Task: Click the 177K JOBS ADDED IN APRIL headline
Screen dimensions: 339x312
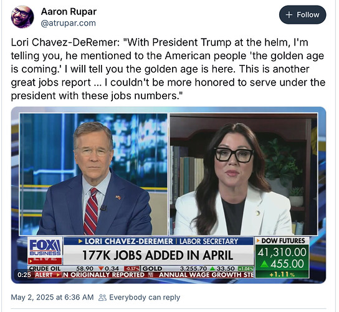Action: (x=158, y=255)
